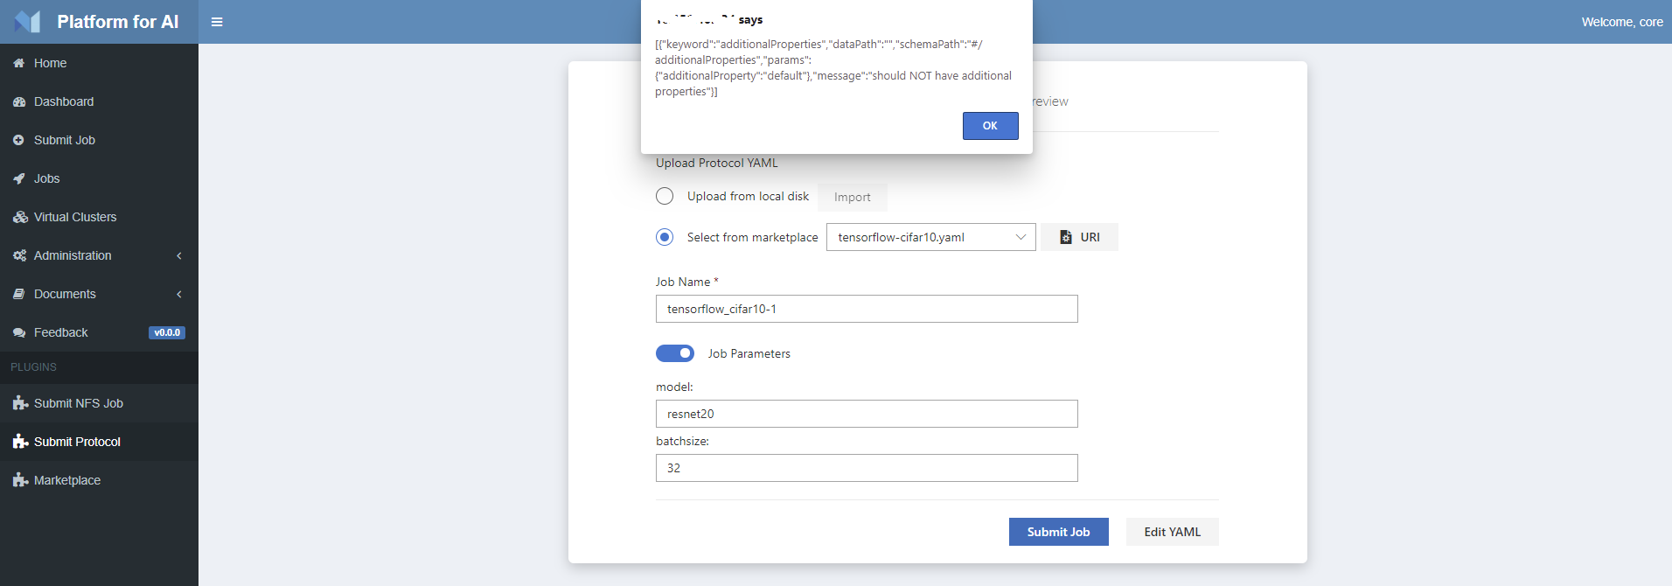Screen dimensions: 1672x586
Task: Open the Dashboard via its sidebar icon
Action: tap(18, 101)
